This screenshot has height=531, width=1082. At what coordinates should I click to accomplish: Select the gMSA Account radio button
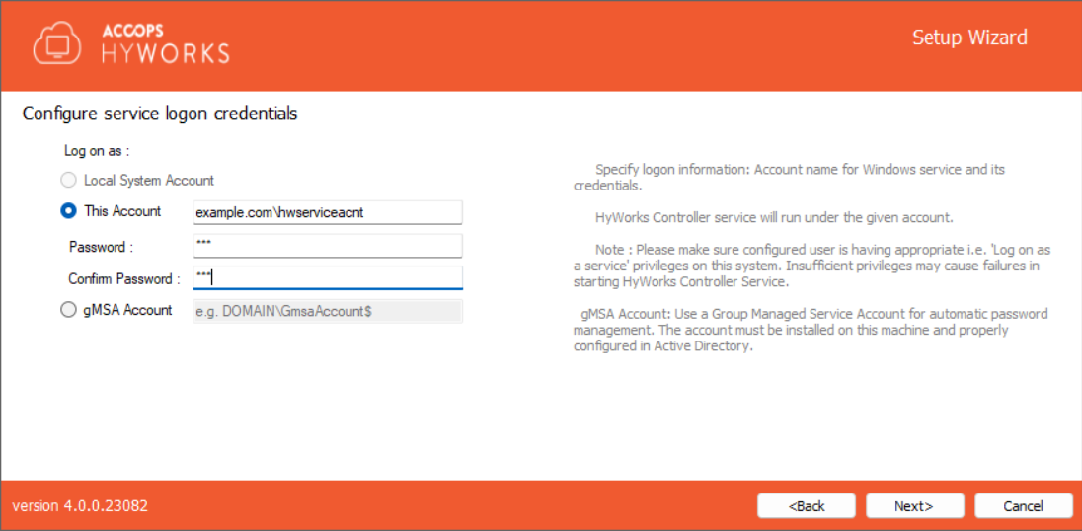[68, 310]
